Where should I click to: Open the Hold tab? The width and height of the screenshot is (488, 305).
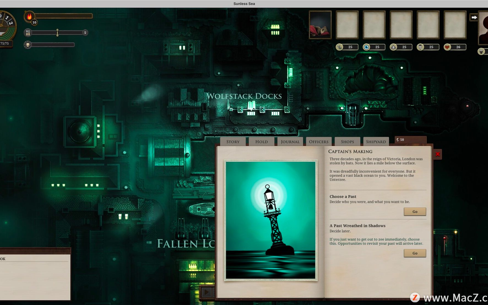pyautogui.click(x=261, y=141)
